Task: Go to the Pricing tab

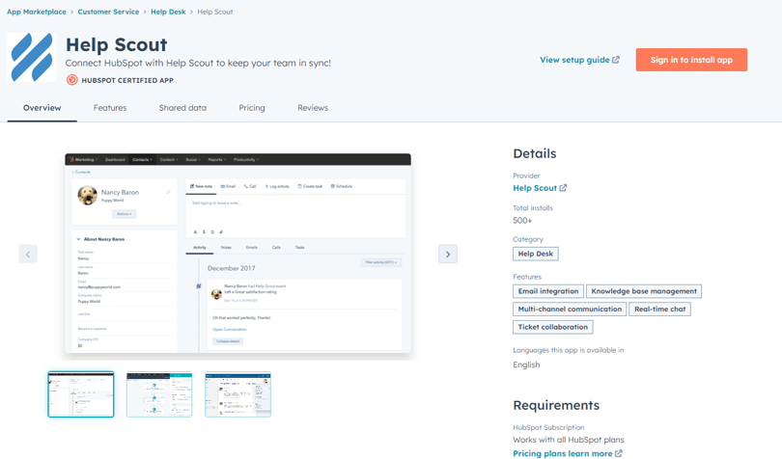Action: pos(252,108)
